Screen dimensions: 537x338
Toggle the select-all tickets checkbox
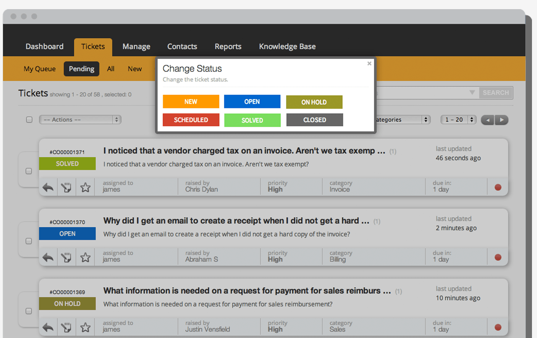29,120
